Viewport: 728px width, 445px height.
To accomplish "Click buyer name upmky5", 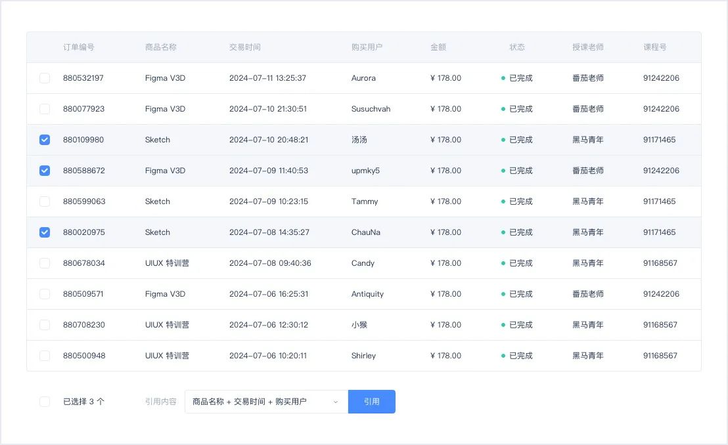I will pos(365,171).
